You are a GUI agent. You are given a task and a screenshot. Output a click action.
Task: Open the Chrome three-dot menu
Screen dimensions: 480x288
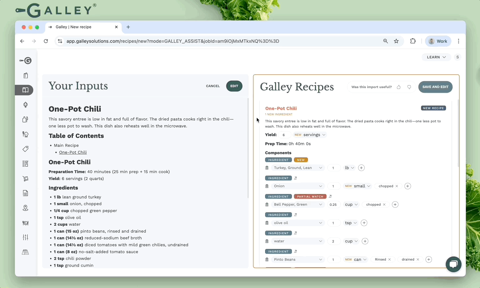[x=459, y=41]
